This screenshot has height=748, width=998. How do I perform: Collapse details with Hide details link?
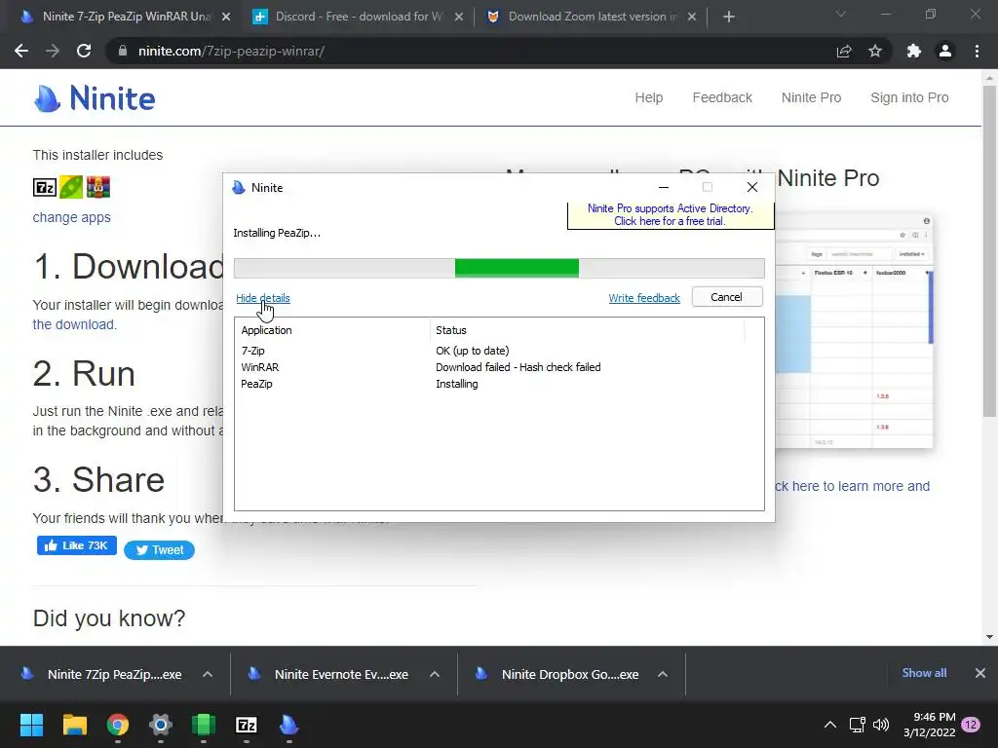coord(263,298)
